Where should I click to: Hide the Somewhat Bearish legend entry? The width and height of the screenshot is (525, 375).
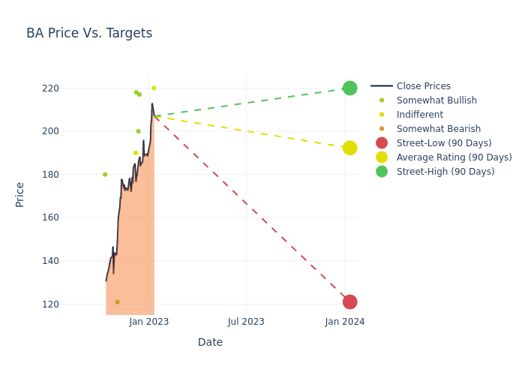(438, 129)
